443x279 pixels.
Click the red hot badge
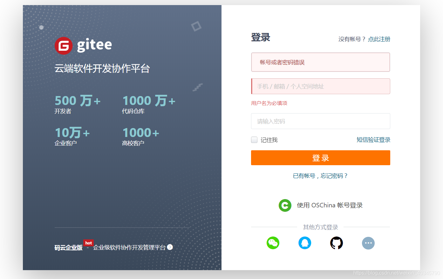[88, 243]
